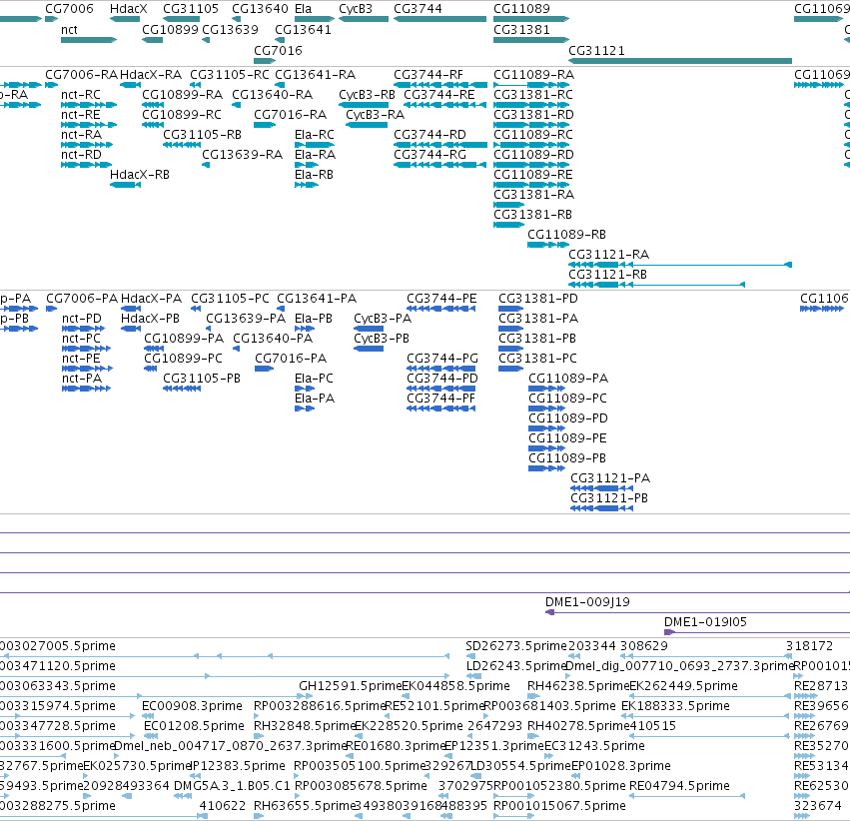
Task: Select transcript CG31121-RB
Action: (656, 285)
